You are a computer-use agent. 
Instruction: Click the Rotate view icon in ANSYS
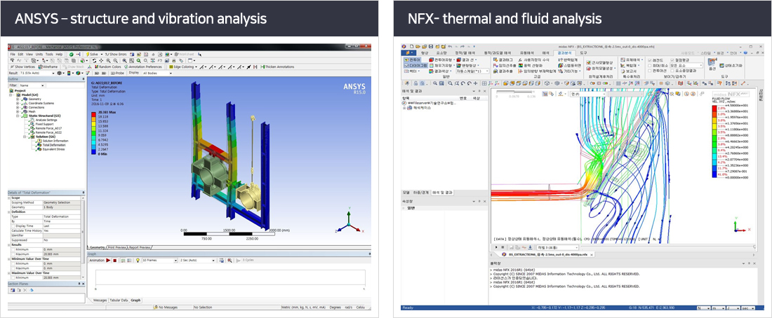tap(94, 60)
